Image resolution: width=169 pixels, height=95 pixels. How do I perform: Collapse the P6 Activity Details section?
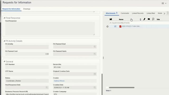point(4,41)
